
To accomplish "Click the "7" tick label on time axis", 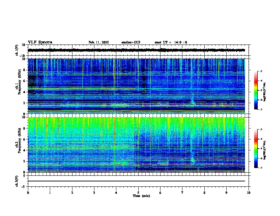I will [182, 193].
